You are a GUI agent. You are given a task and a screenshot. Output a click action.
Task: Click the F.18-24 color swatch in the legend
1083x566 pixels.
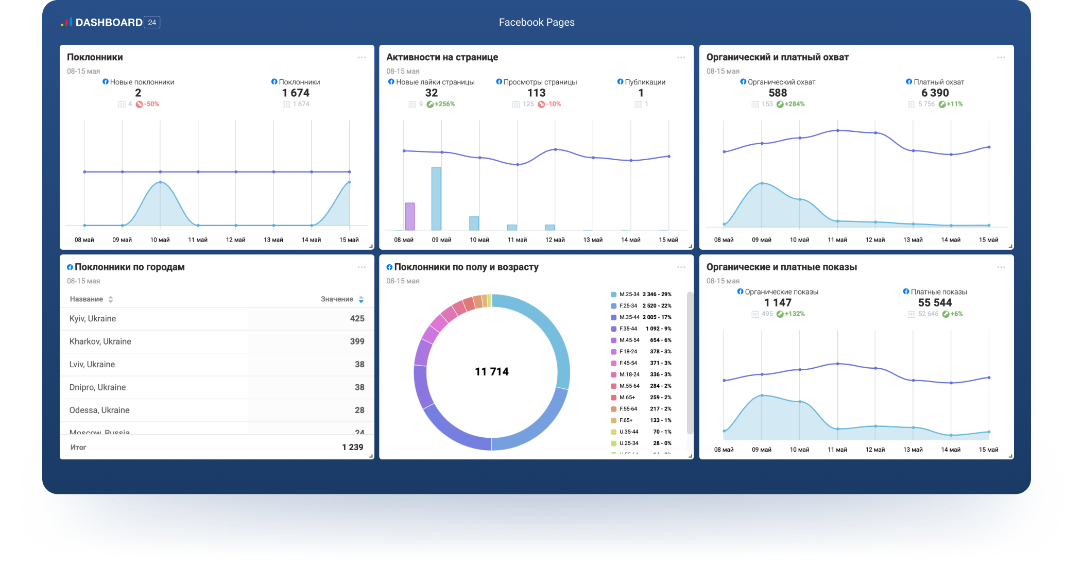point(613,352)
